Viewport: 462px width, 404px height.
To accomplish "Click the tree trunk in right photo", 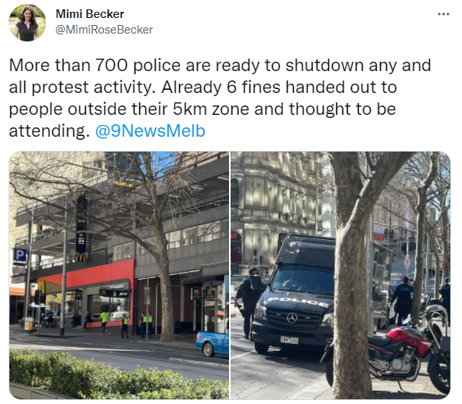I will (x=351, y=295).
